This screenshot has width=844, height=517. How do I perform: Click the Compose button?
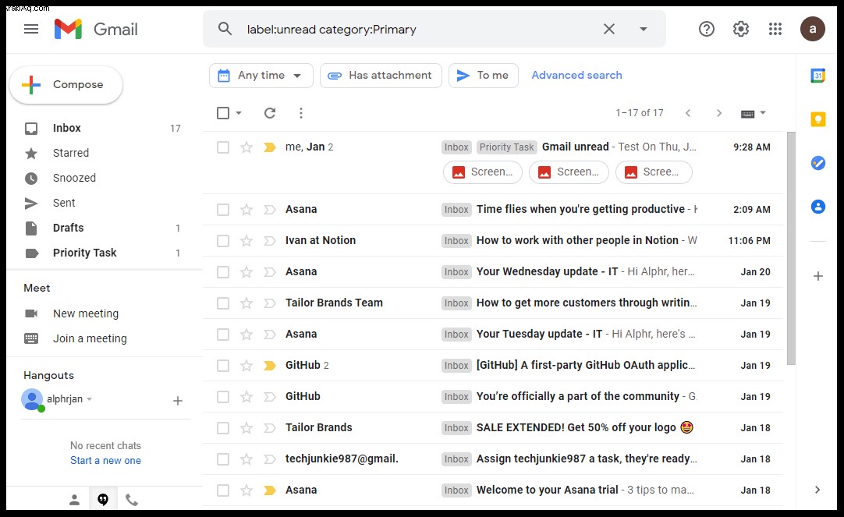(66, 84)
